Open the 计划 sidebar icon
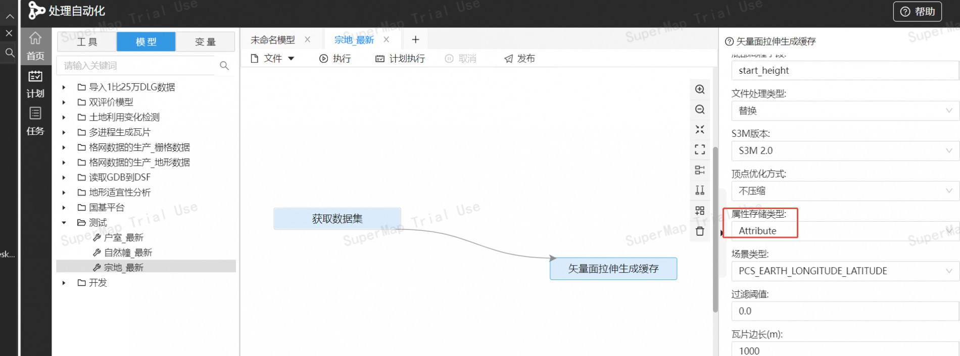 coord(35,84)
